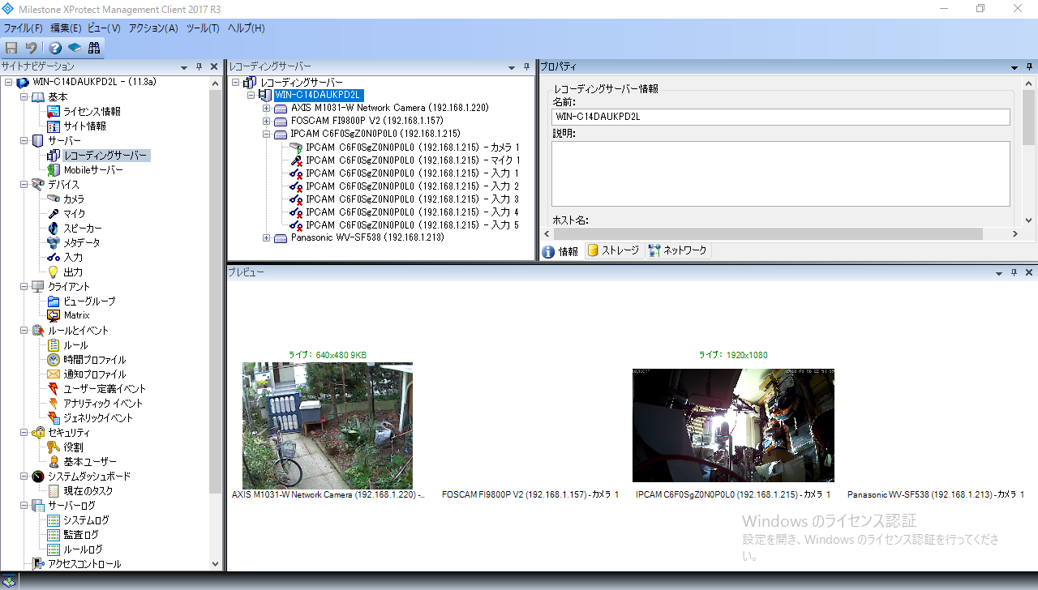
Task: Click the カメラ device icon in navigation
Action: 54,199
